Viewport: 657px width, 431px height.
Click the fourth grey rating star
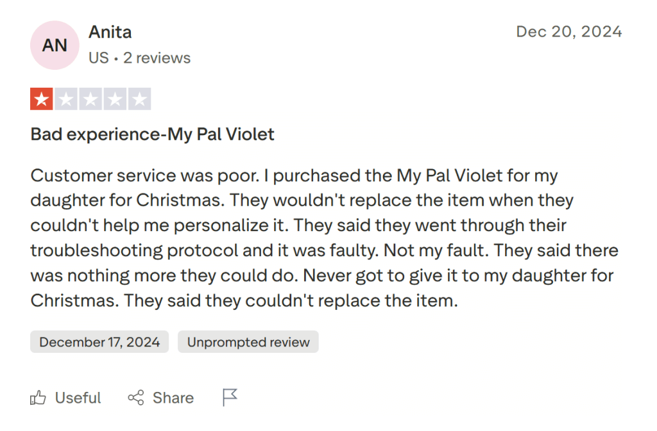[x=115, y=99]
